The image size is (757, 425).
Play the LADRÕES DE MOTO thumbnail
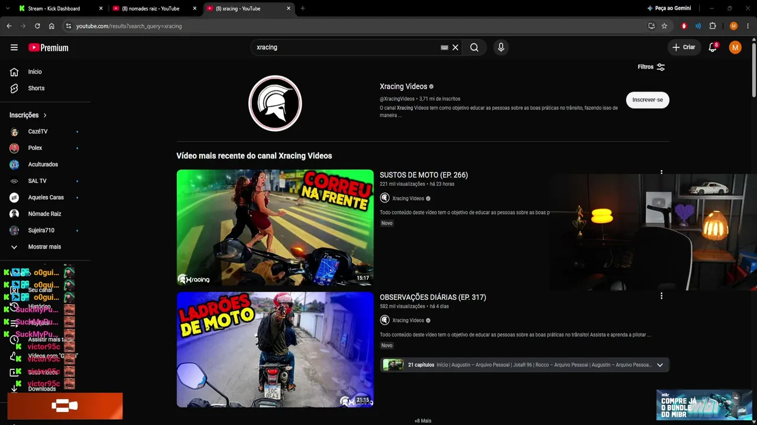275,349
